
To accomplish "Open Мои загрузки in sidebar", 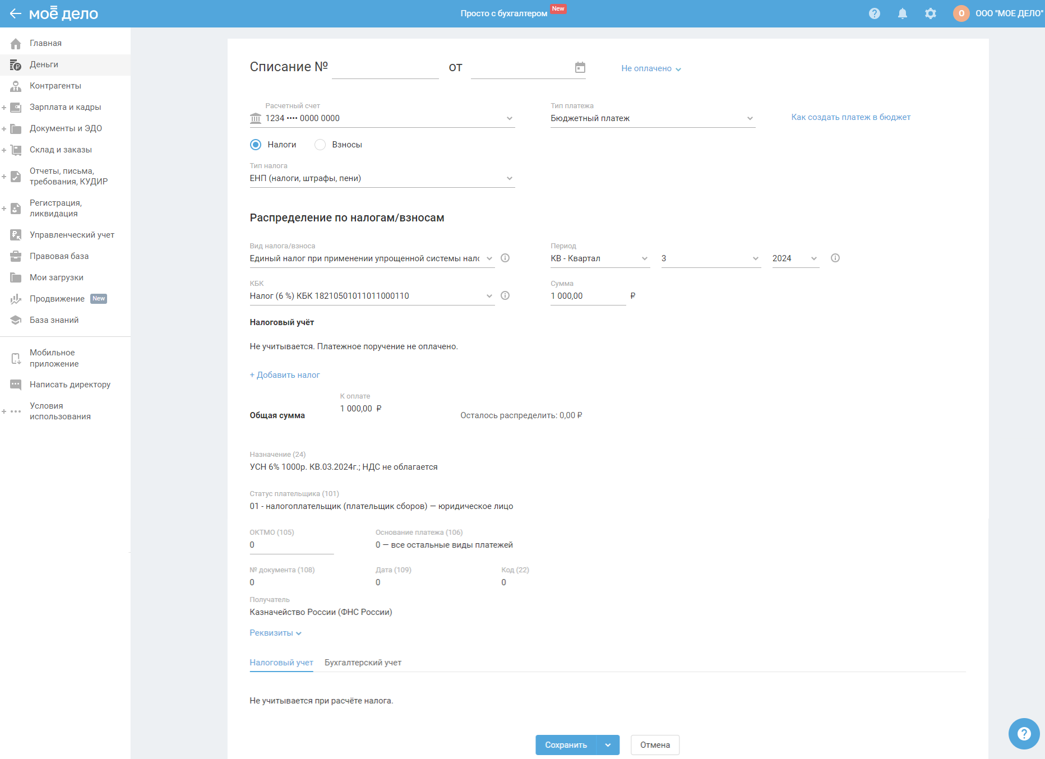I will (x=65, y=277).
